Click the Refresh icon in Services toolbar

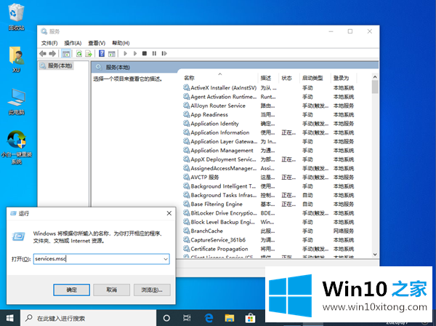coord(79,53)
